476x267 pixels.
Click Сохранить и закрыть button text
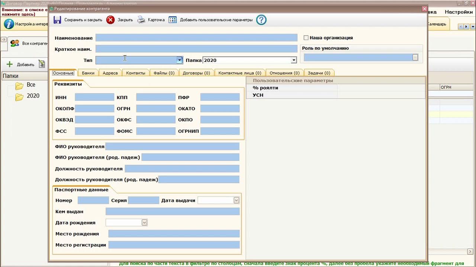pos(83,20)
